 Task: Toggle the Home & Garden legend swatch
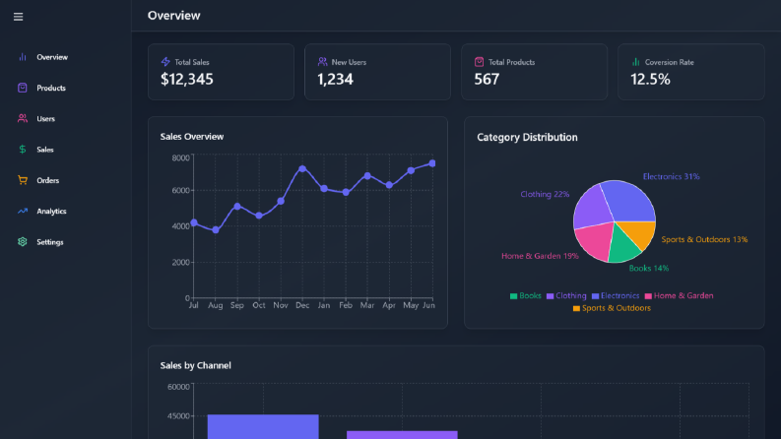click(x=648, y=296)
